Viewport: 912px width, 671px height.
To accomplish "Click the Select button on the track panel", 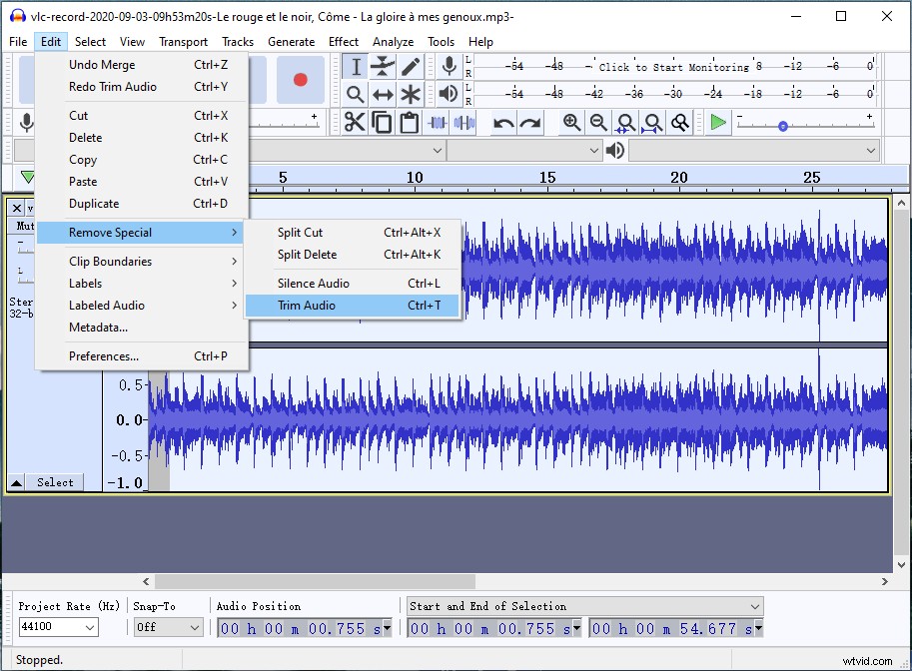I will click(53, 482).
